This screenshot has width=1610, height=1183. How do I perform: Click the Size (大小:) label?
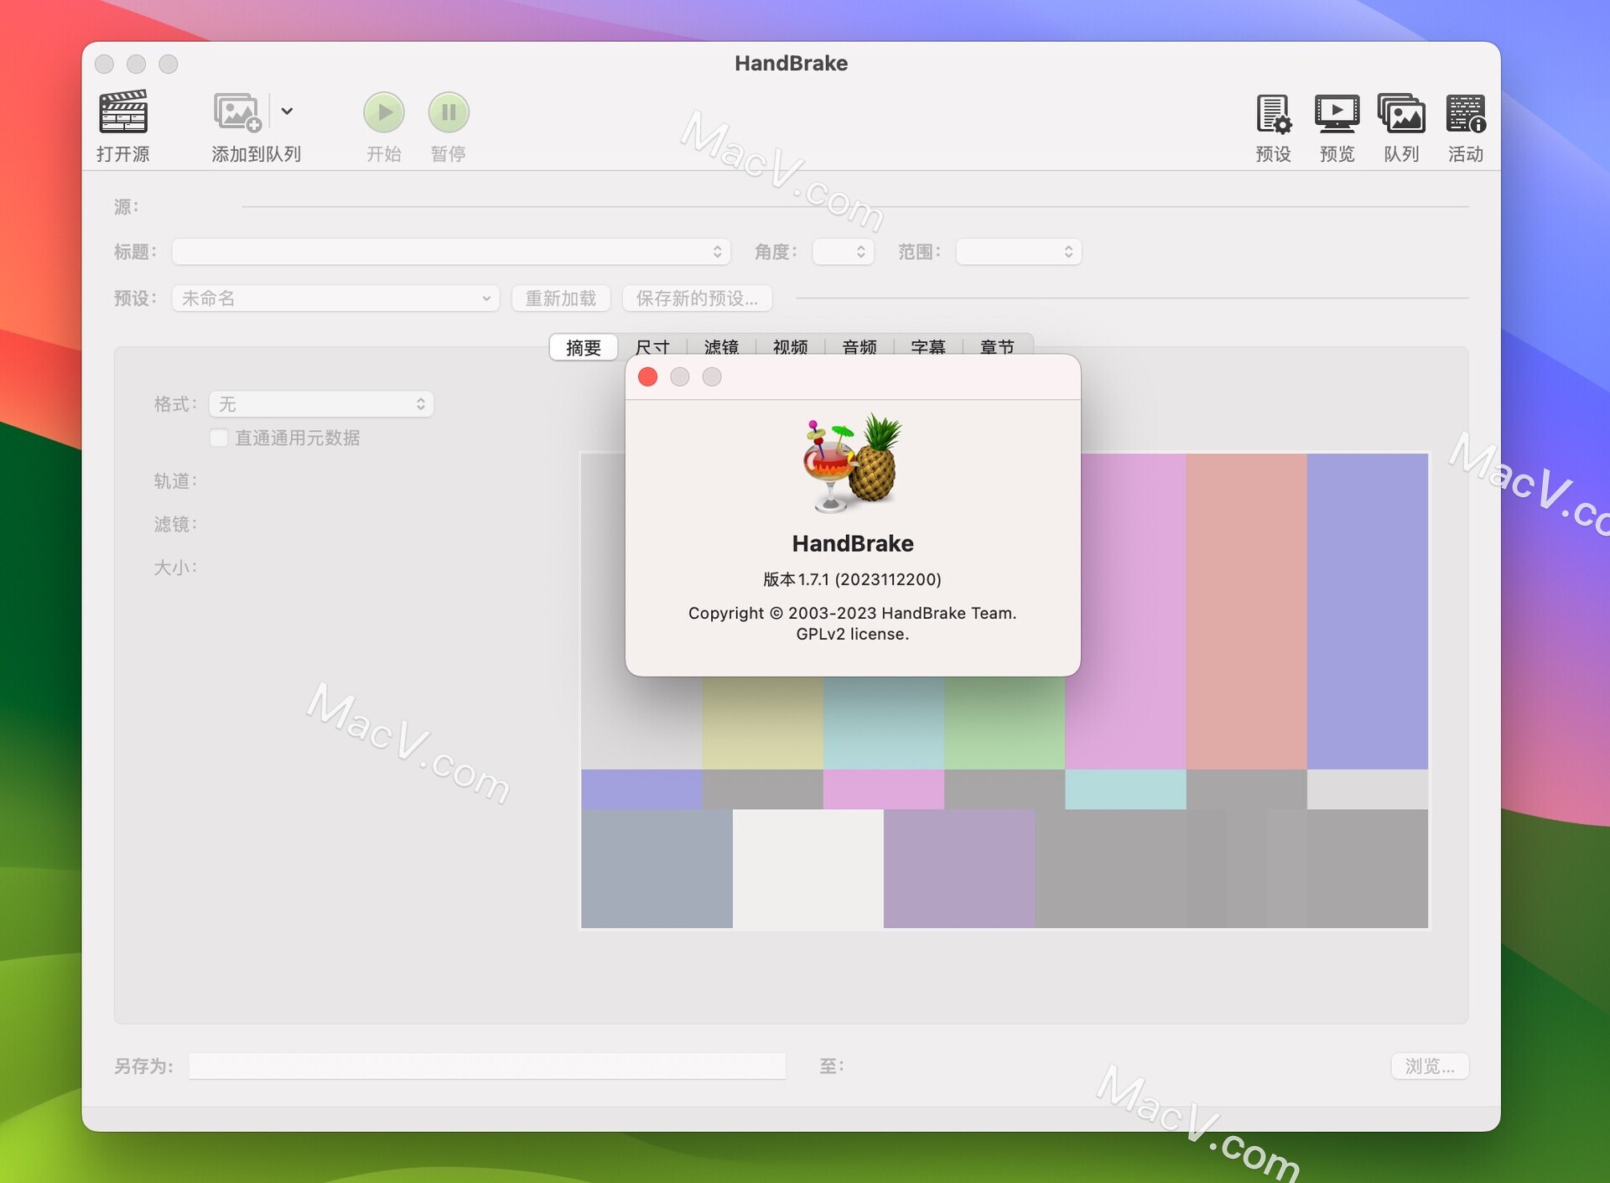pos(175,568)
